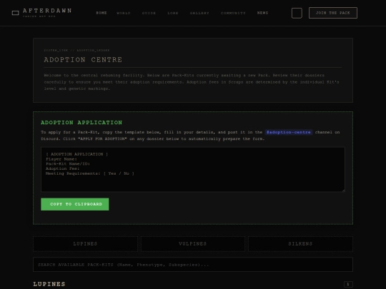This screenshot has width=386, height=289.
Task: Click the AFTERDAWN logo icon
Action: point(16,13)
